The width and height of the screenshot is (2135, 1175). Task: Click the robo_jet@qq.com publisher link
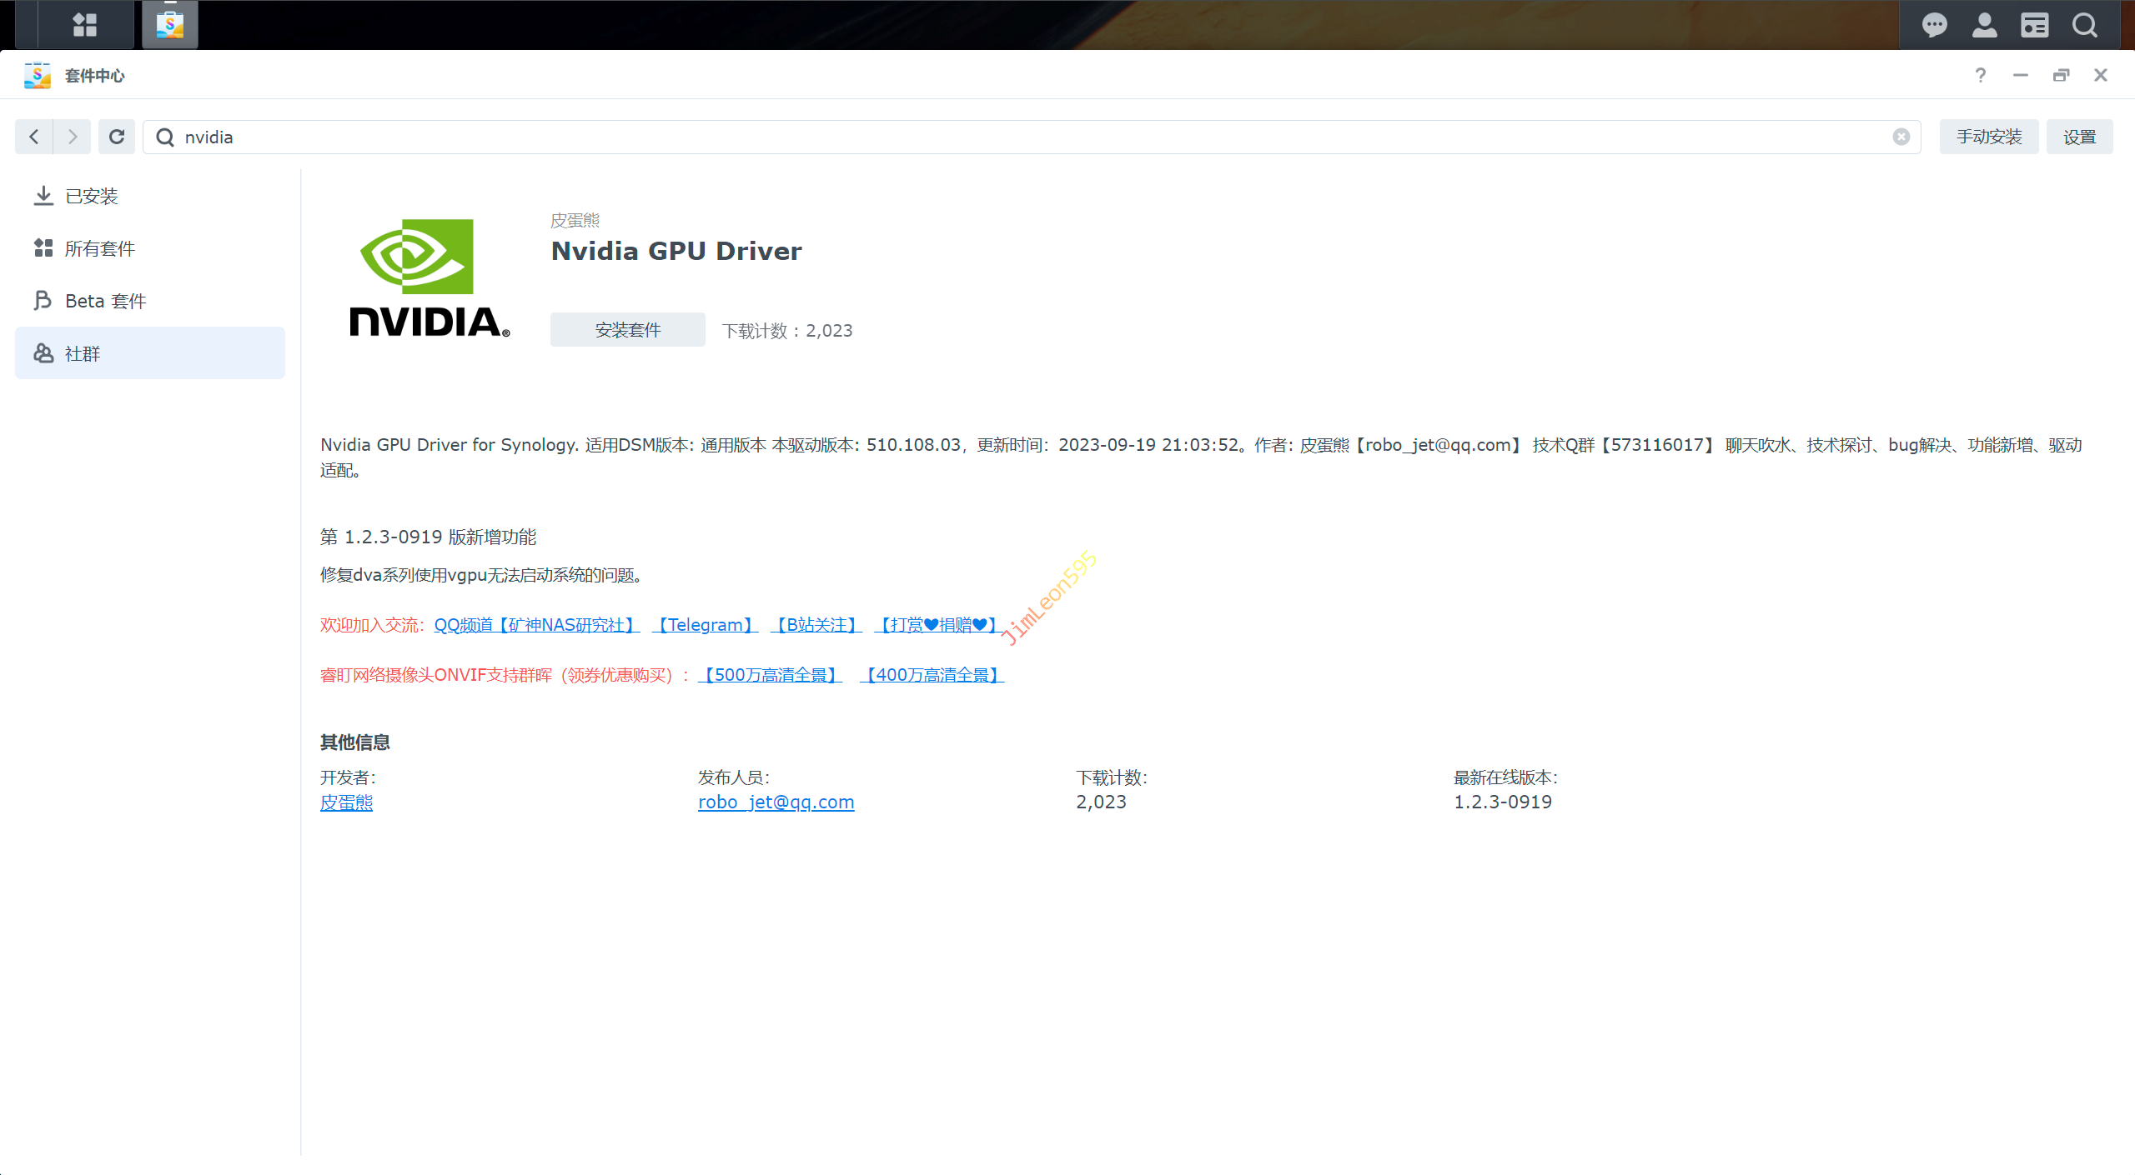tap(776, 802)
